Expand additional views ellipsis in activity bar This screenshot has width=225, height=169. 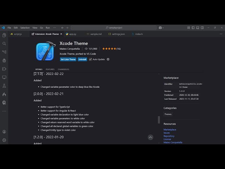[x=4, y=111]
